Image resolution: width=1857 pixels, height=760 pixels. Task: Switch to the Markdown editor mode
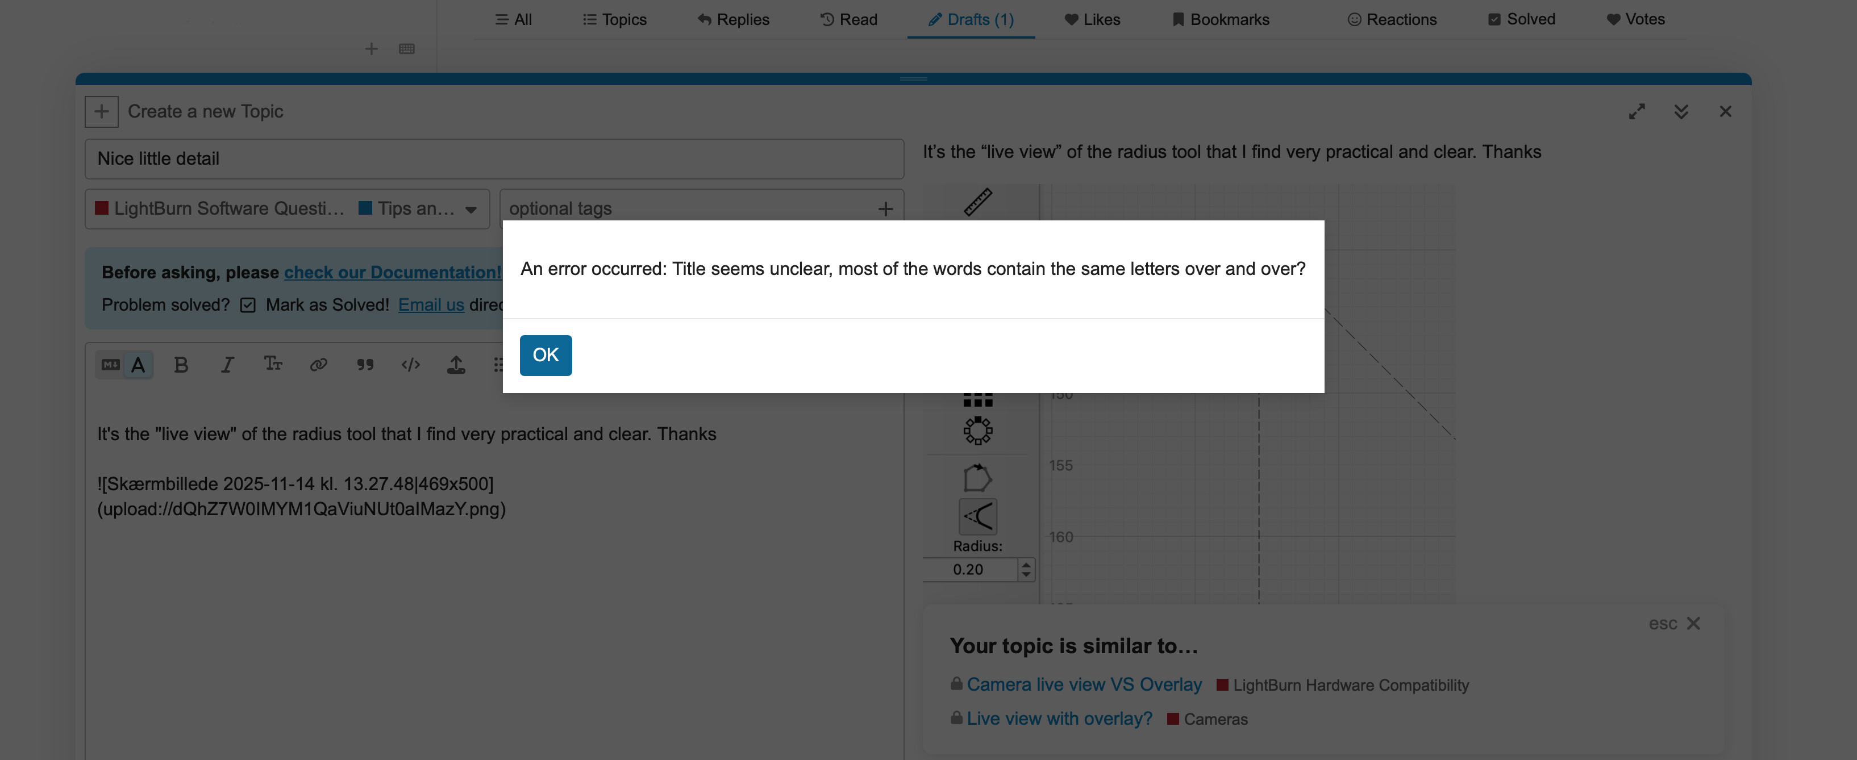click(110, 365)
